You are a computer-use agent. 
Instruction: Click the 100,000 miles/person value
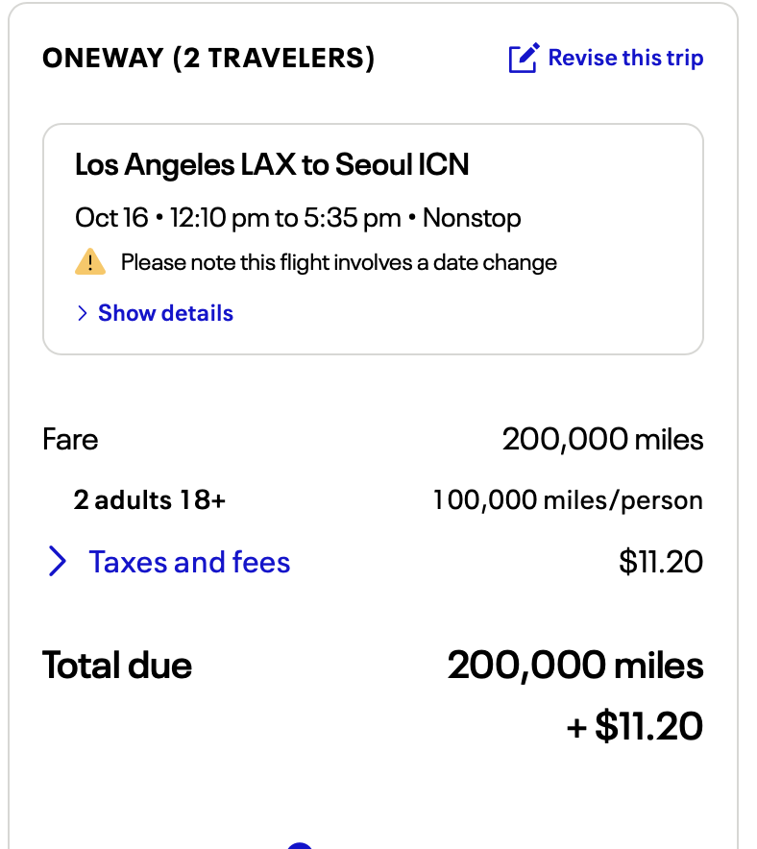pos(568,500)
